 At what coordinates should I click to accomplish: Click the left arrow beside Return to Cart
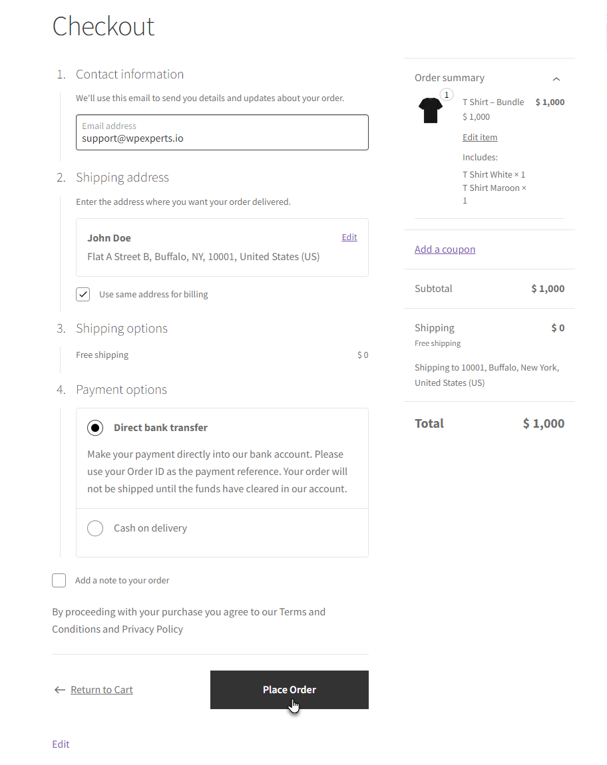[x=60, y=689]
